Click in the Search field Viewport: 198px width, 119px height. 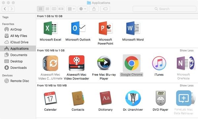pos(164,9)
